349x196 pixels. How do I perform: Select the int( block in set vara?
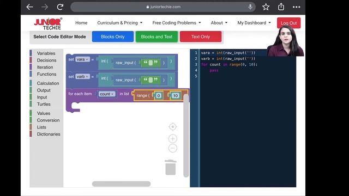tap(104, 61)
